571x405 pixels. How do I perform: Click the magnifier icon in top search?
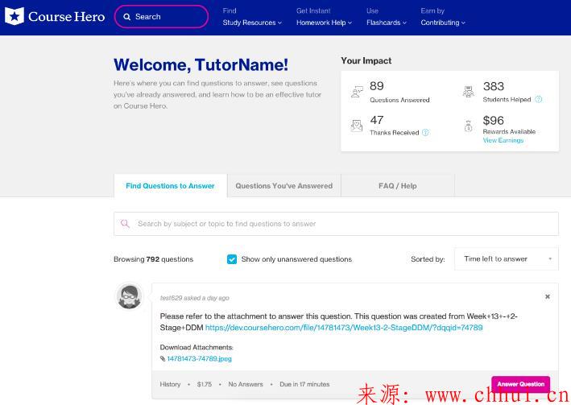click(x=126, y=17)
